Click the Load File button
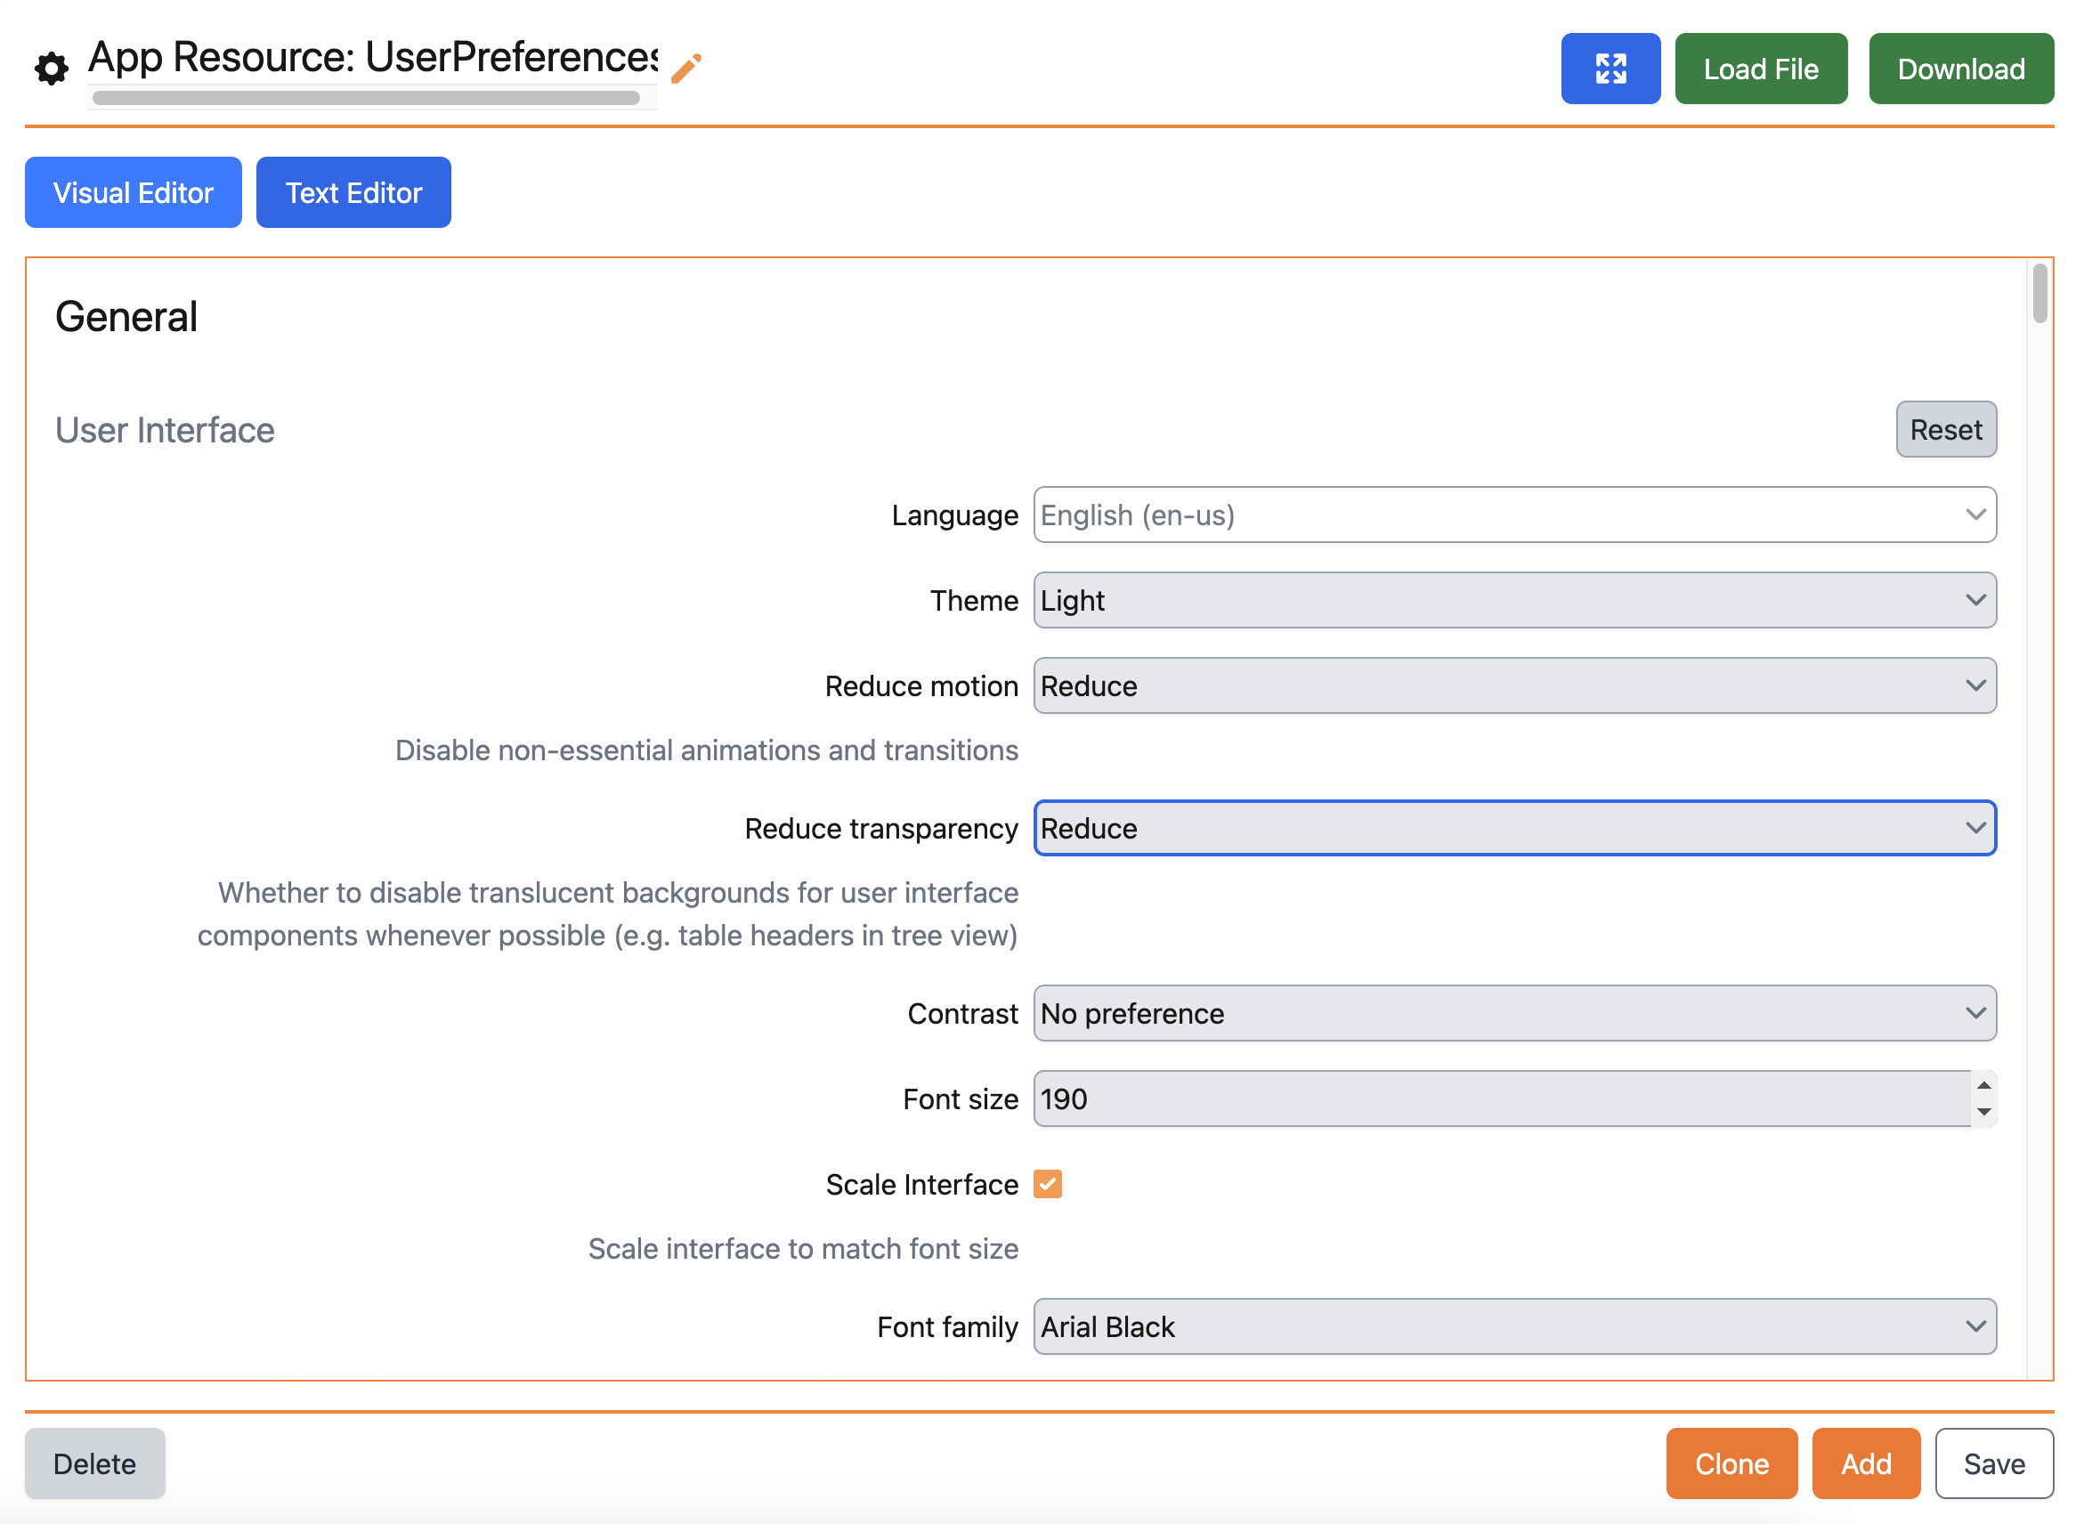The image size is (2076, 1524). click(1761, 68)
